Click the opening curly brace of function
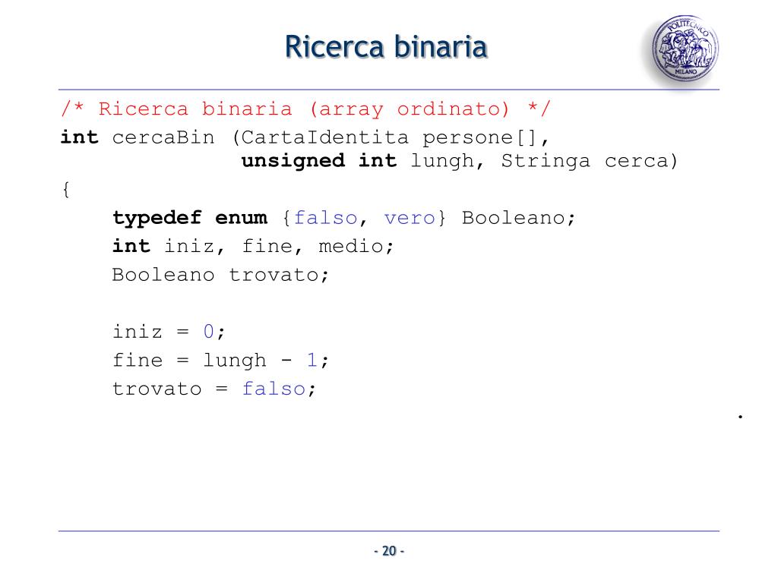The width and height of the screenshot is (778, 583). pyautogui.click(x=65, y=189)
